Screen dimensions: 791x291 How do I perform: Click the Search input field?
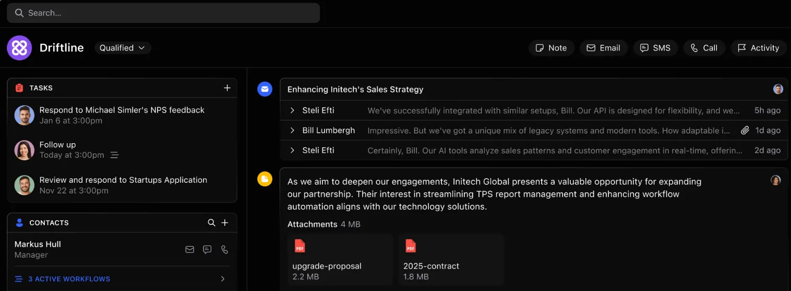click(163, 13)
